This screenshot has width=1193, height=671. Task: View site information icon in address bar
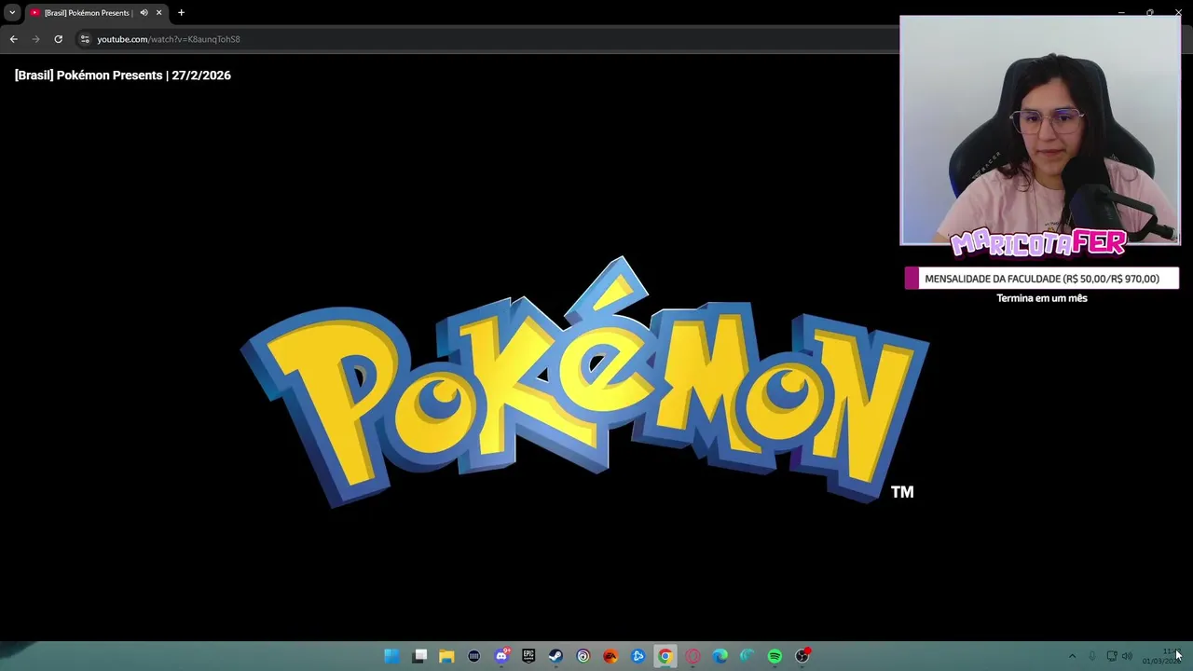point(85,39)
